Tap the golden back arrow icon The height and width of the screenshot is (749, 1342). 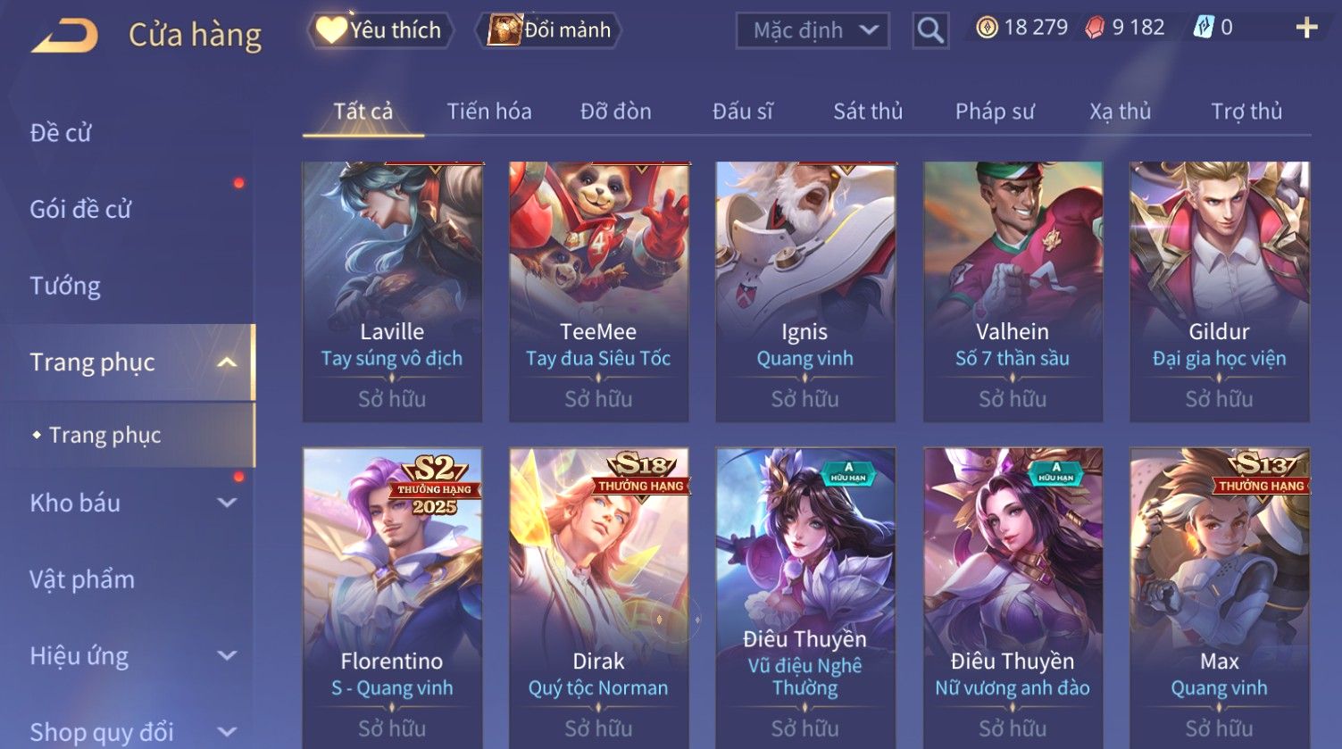pyautogui.click(x=65, y=36)
